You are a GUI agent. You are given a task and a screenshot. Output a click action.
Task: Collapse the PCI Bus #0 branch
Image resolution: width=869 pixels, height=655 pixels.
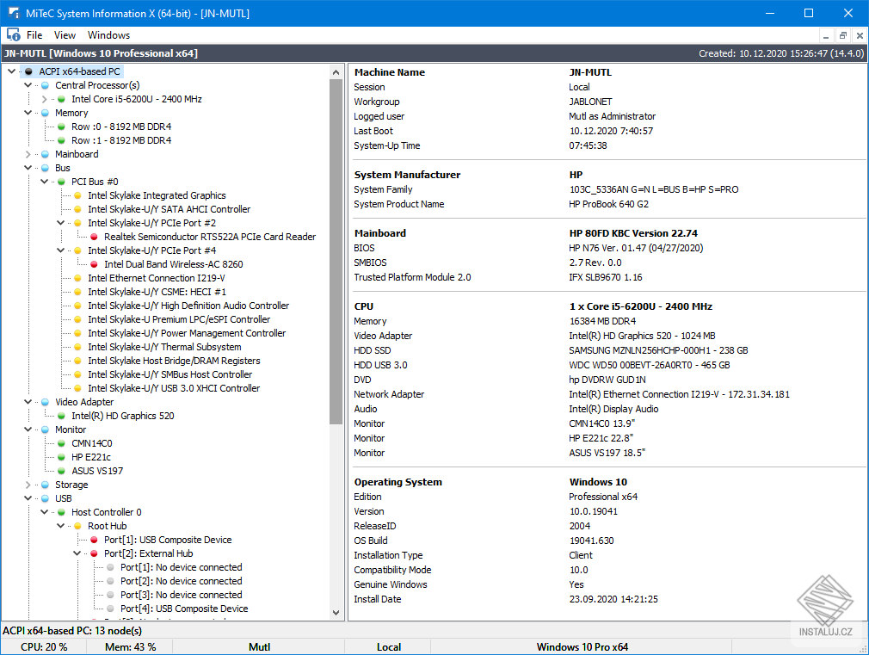click(x=45, y=182)
